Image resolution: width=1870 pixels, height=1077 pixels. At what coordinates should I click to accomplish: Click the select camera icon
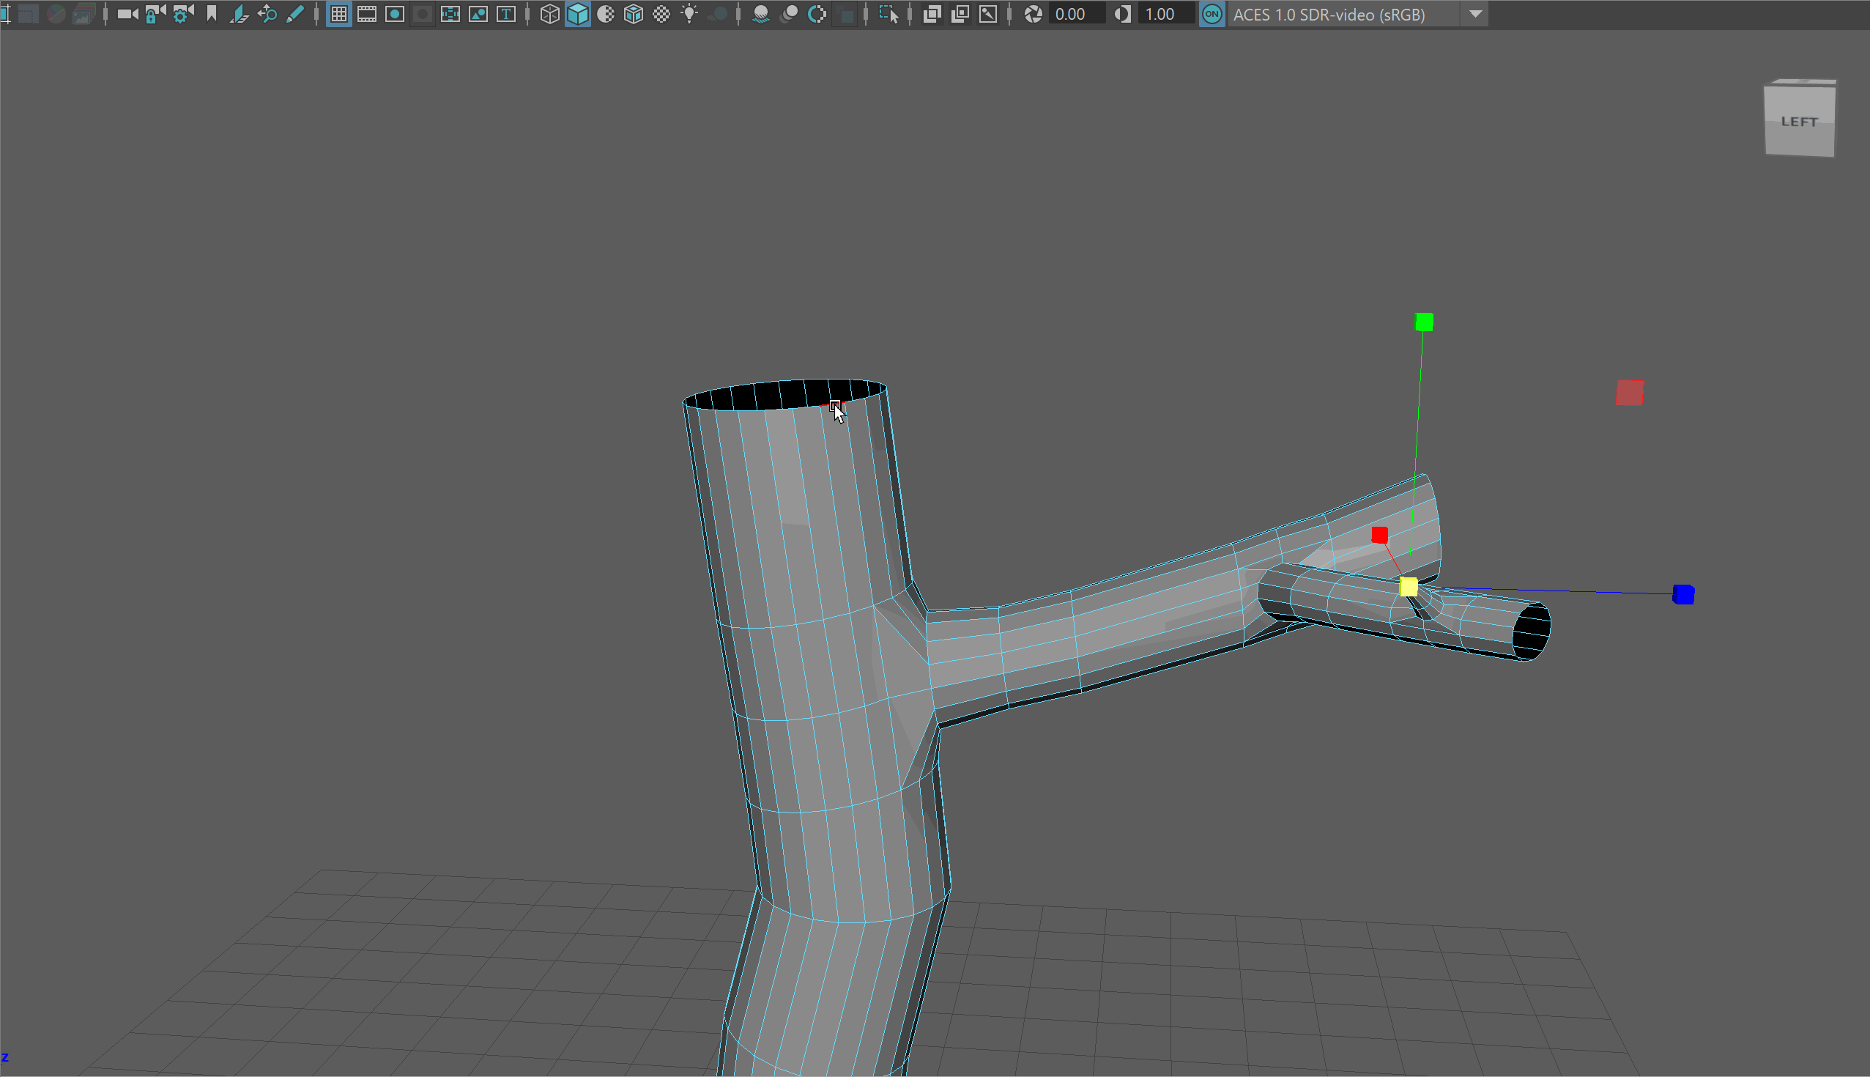click(x=127, y=14)
